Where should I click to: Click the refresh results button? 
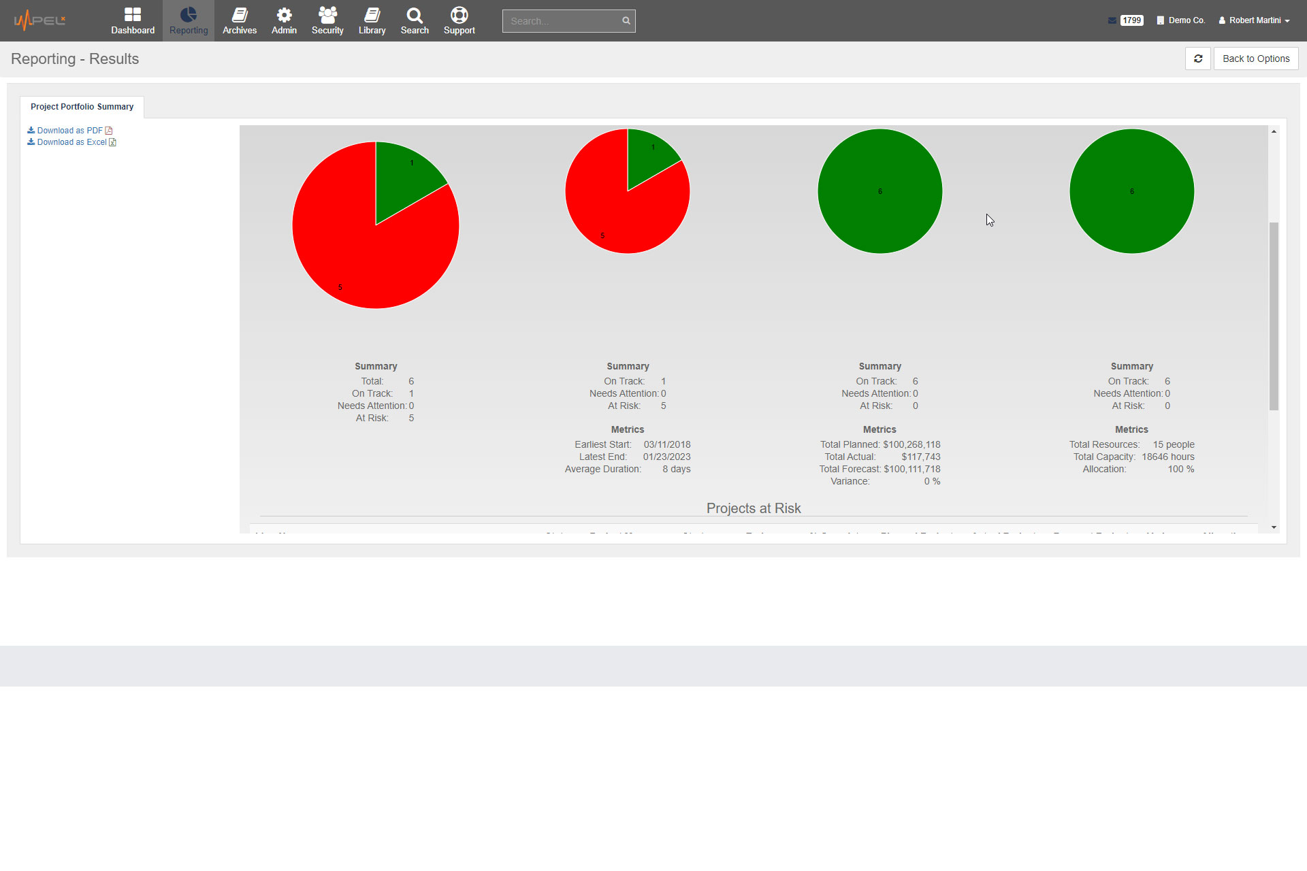[x=1198, y=59]
